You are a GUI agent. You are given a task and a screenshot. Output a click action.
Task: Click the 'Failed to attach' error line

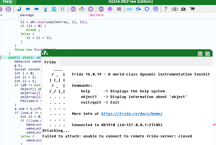[117, 136]
